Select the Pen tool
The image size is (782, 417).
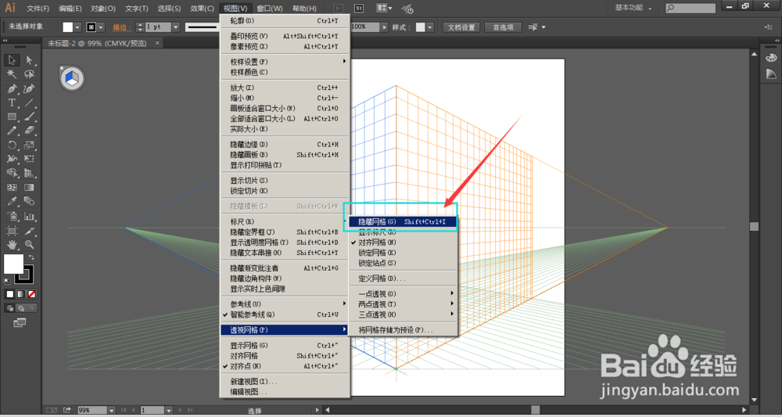12,88
